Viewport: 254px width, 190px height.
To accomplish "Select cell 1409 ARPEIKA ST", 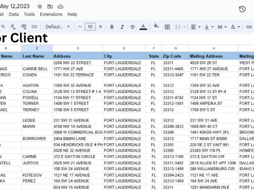I will pos(214,103).
